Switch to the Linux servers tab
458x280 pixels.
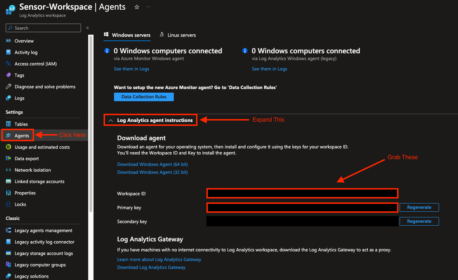(178, 35)
